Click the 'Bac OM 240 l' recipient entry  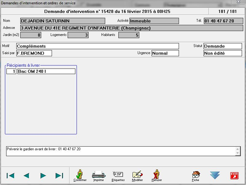click(46, 71)
